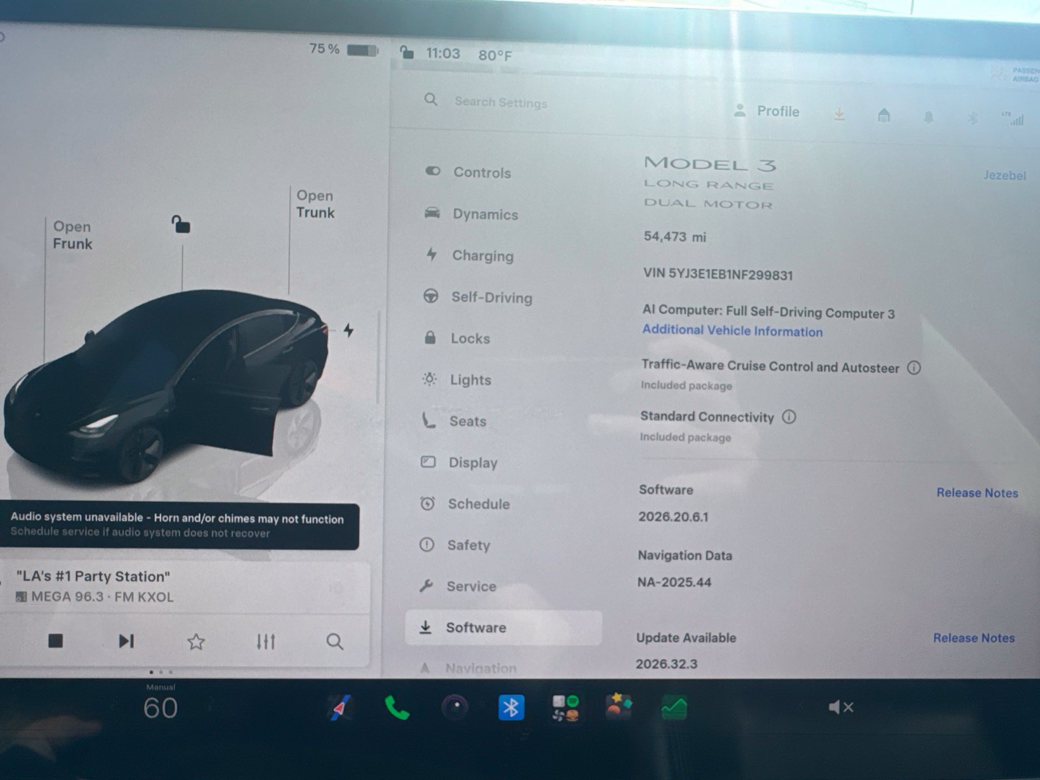This screenshot has width=1040, height=780.
Task: Open the camera app in the dock
Action: pyautogui.click(x=455, y=707)
